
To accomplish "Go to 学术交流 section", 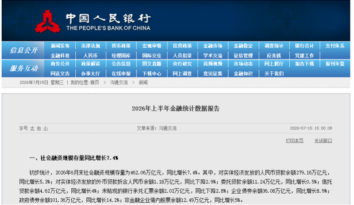I will click(x=213, y=56).
